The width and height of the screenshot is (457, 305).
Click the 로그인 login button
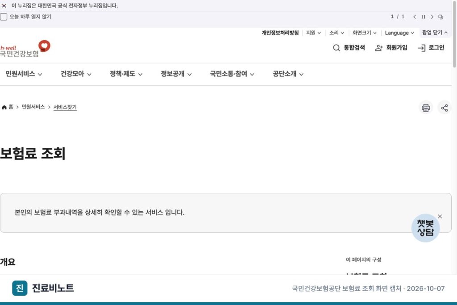point(431,47)
